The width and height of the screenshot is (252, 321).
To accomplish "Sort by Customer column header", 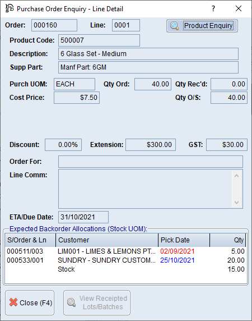I will [x=107, y=240].
